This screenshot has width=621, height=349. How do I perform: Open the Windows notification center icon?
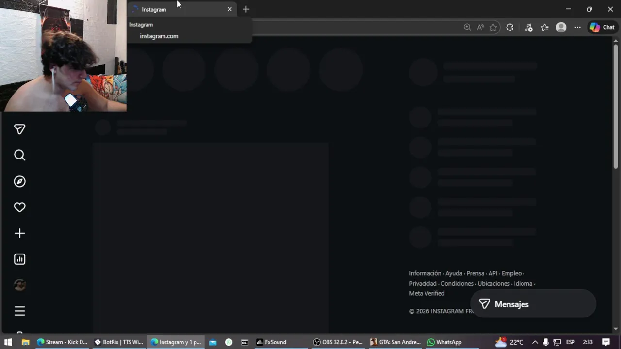pyautogui.click(x=605, y=342)
